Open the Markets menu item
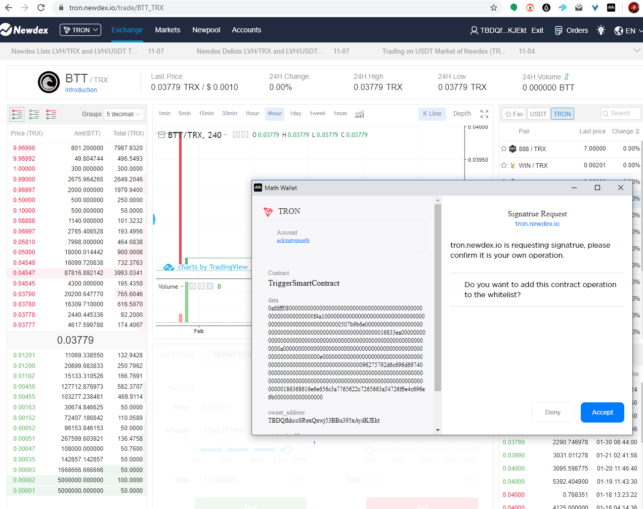 pos(167,30)
